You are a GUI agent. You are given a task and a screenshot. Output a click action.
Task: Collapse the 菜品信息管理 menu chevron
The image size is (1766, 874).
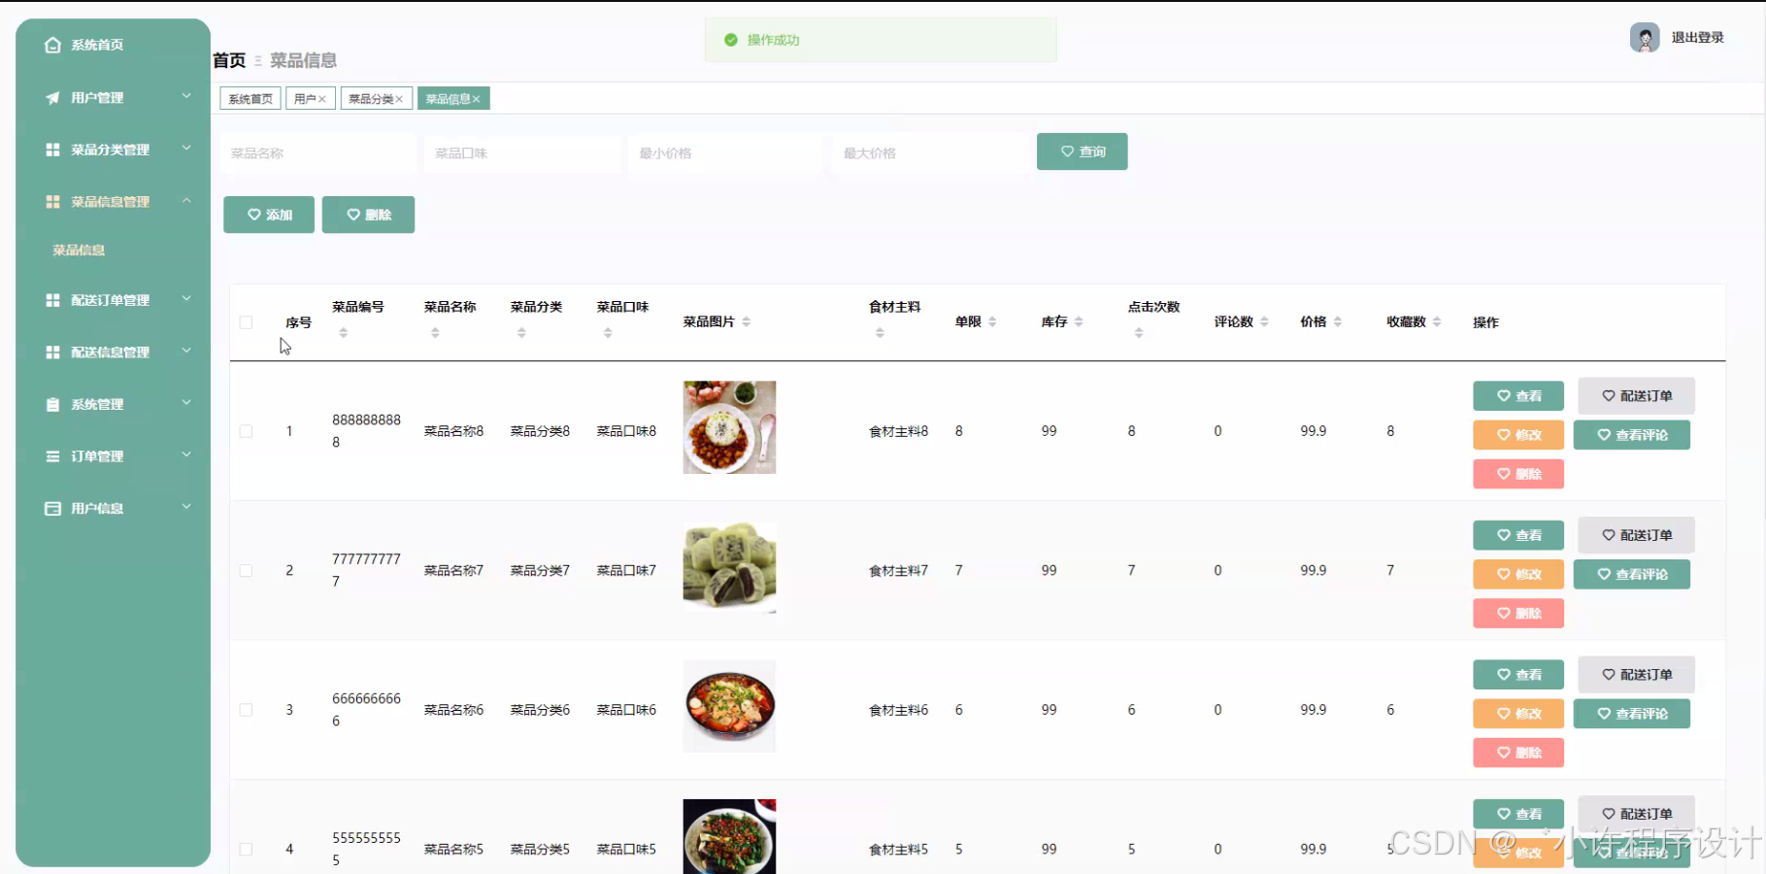[186, 201]
